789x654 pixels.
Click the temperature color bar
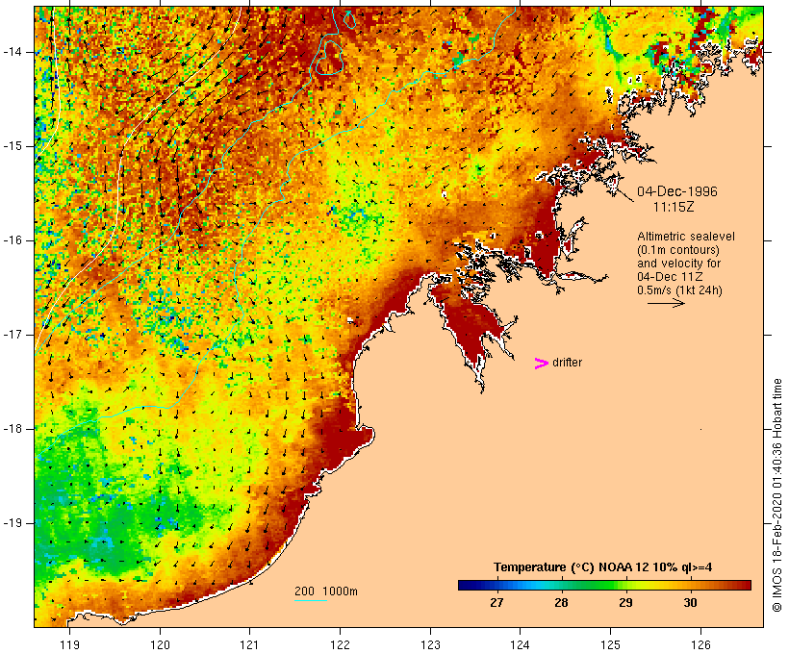point(604,585)
